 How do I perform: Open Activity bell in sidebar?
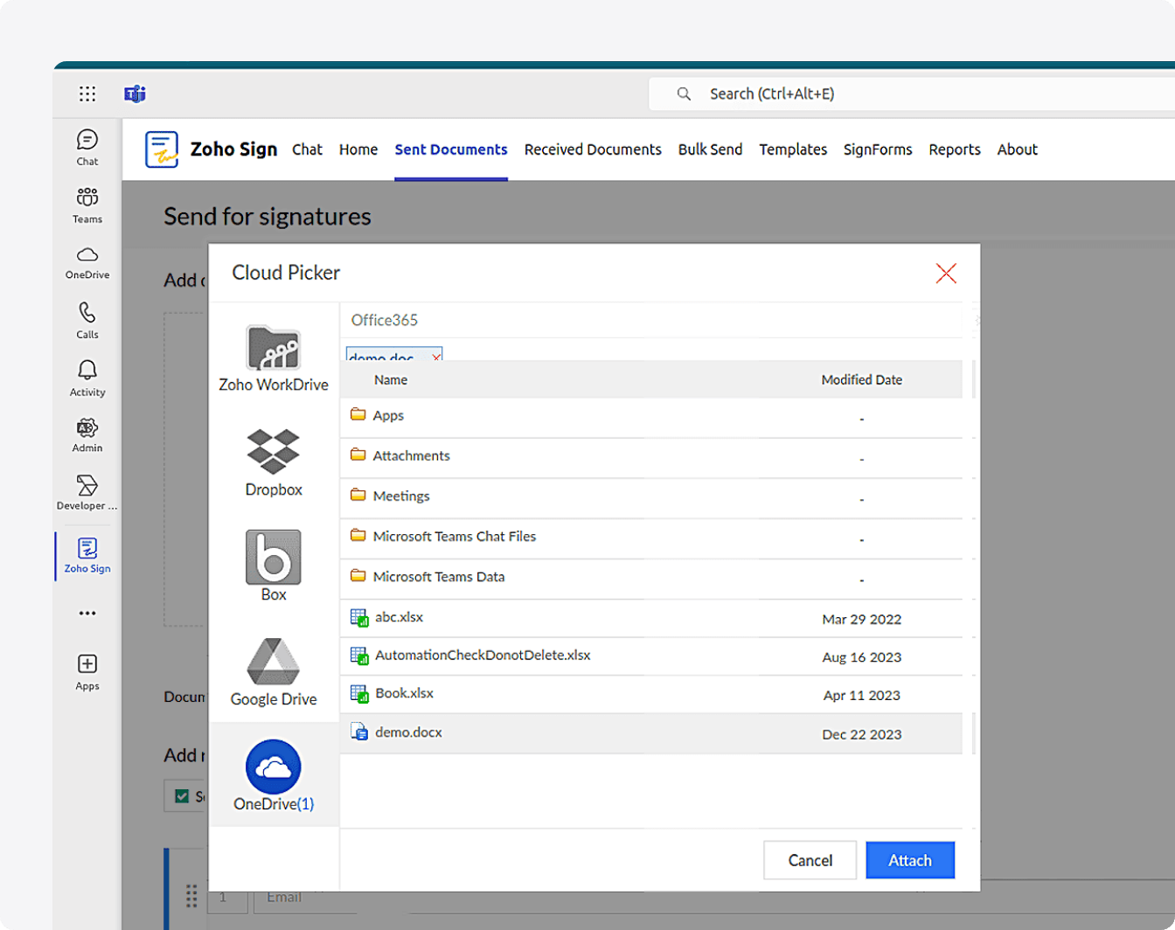tap(87, 378)
